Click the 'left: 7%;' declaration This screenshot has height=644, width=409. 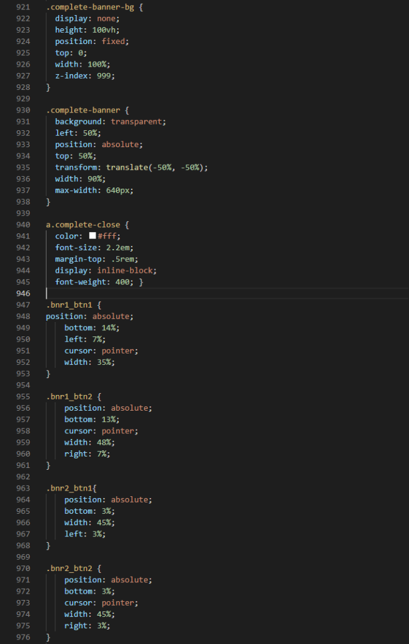click(x=85, y=339)
